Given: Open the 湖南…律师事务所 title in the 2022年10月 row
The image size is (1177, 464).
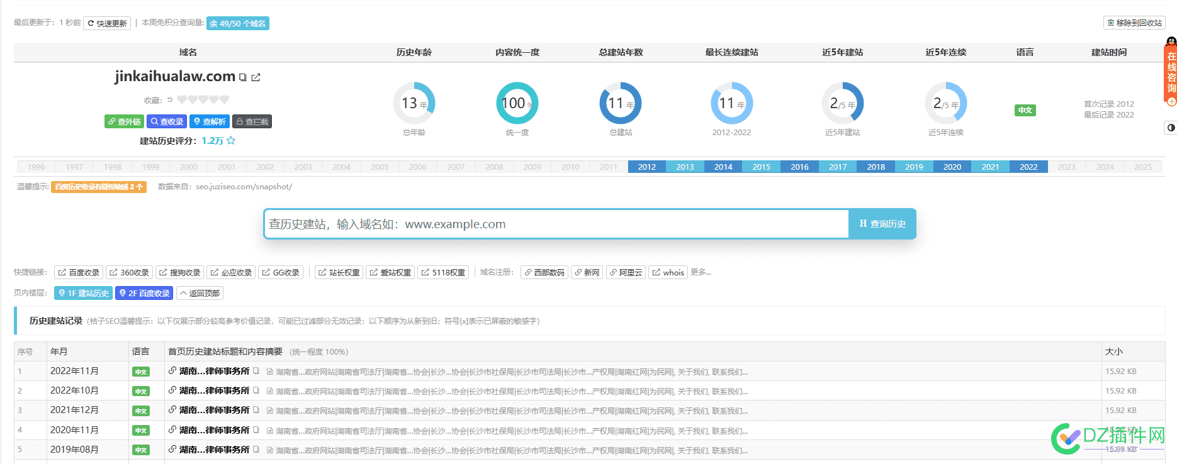Looking at the screenshot, I should 214,390.
